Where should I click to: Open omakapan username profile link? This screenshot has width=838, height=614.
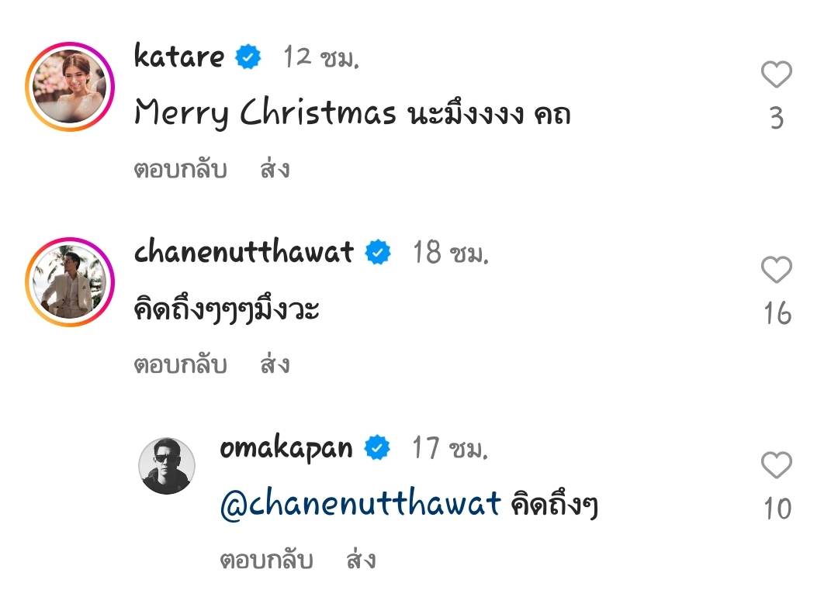point(286,449)
